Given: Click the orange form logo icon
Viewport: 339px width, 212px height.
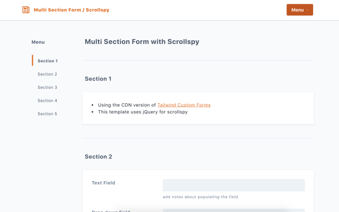Looking at the screenshot, I should (x=26, y=10).
